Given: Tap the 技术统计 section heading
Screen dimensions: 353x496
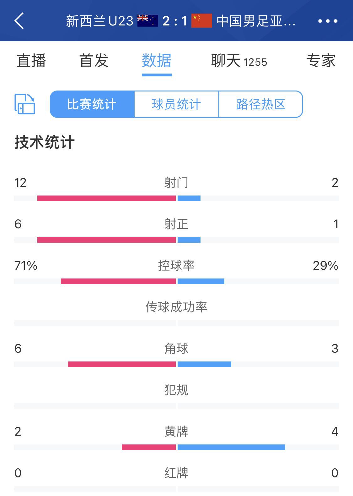Looking at the screenshot, I should (45, 142).
